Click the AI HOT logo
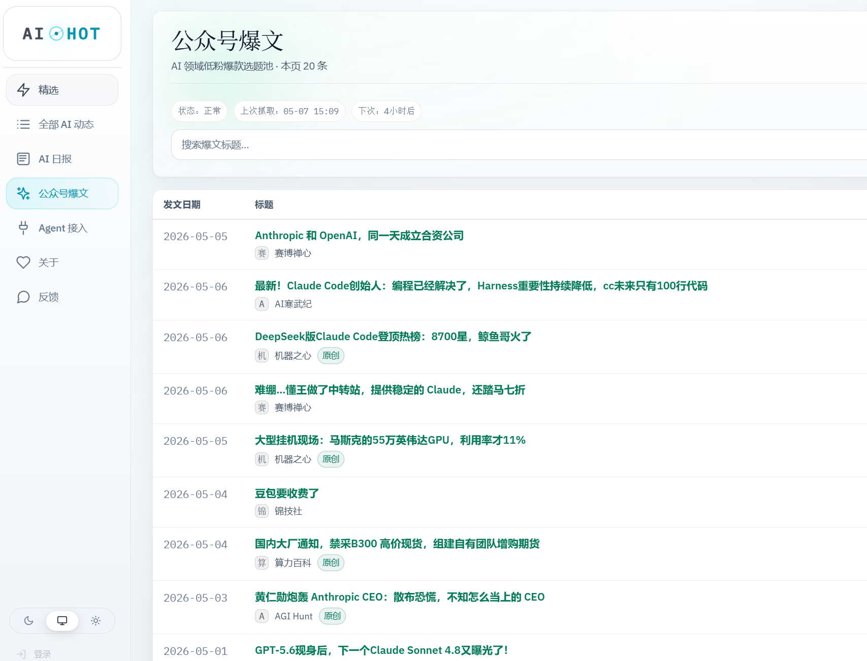 tap(61, 34)
